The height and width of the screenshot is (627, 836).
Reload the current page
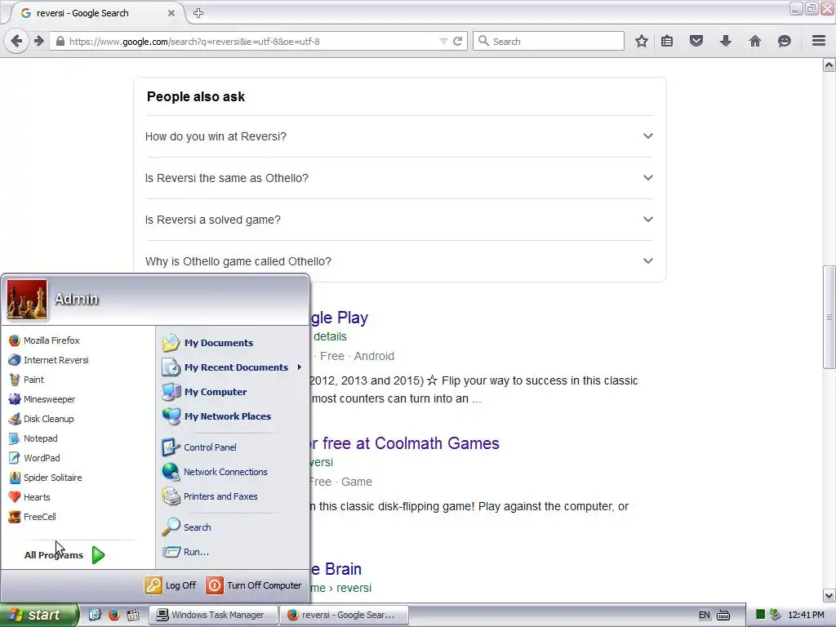click(457, 41)
